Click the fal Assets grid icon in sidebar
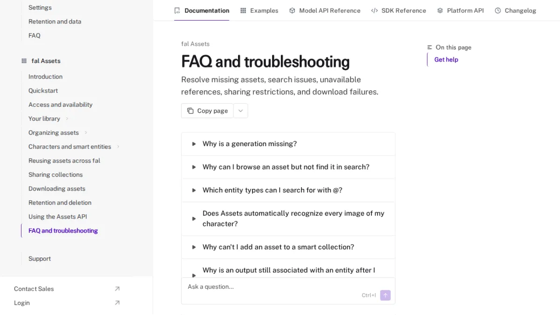 point(24,61)
